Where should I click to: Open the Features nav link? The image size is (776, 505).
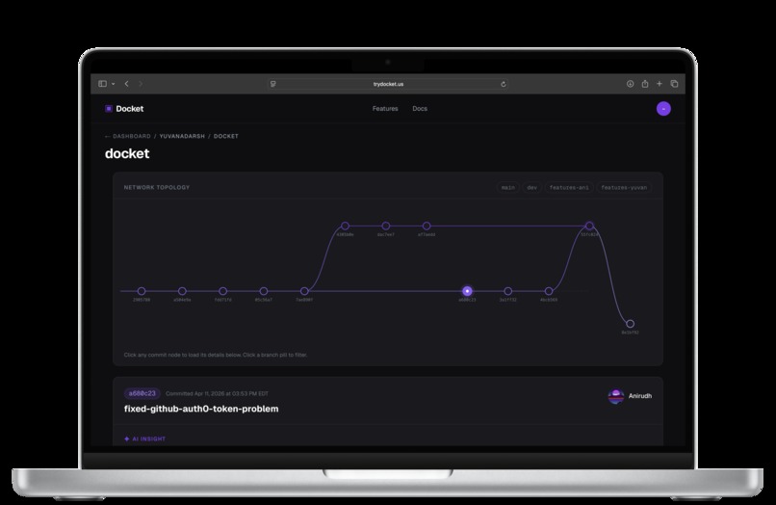(x=385, y=109)
